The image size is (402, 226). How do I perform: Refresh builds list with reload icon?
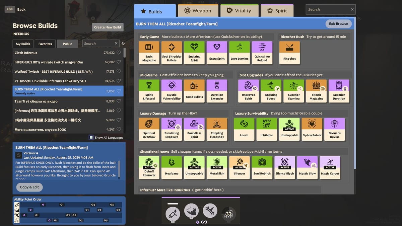coord(123,44)
